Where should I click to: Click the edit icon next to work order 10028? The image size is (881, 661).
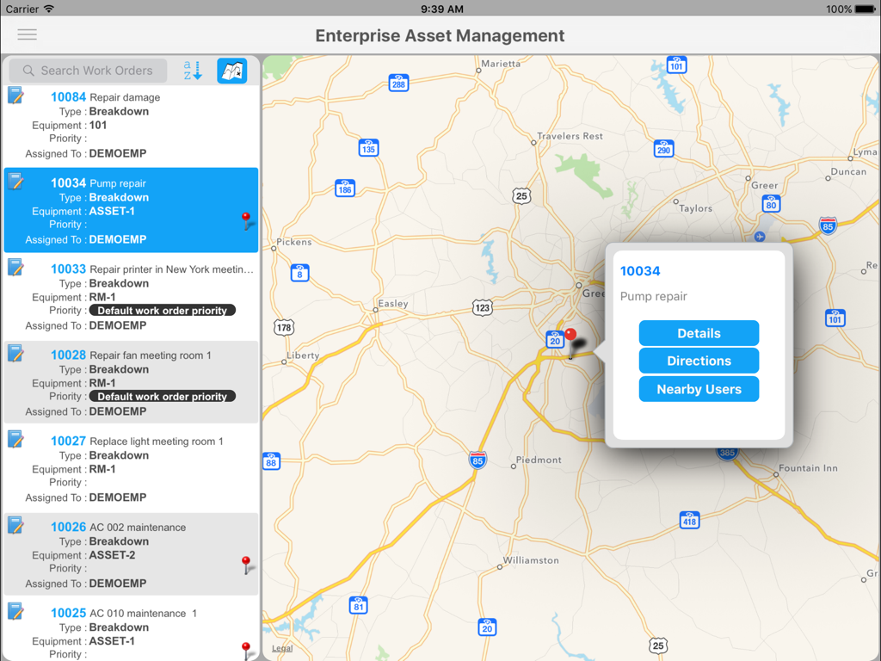click(x=15, y=353)
